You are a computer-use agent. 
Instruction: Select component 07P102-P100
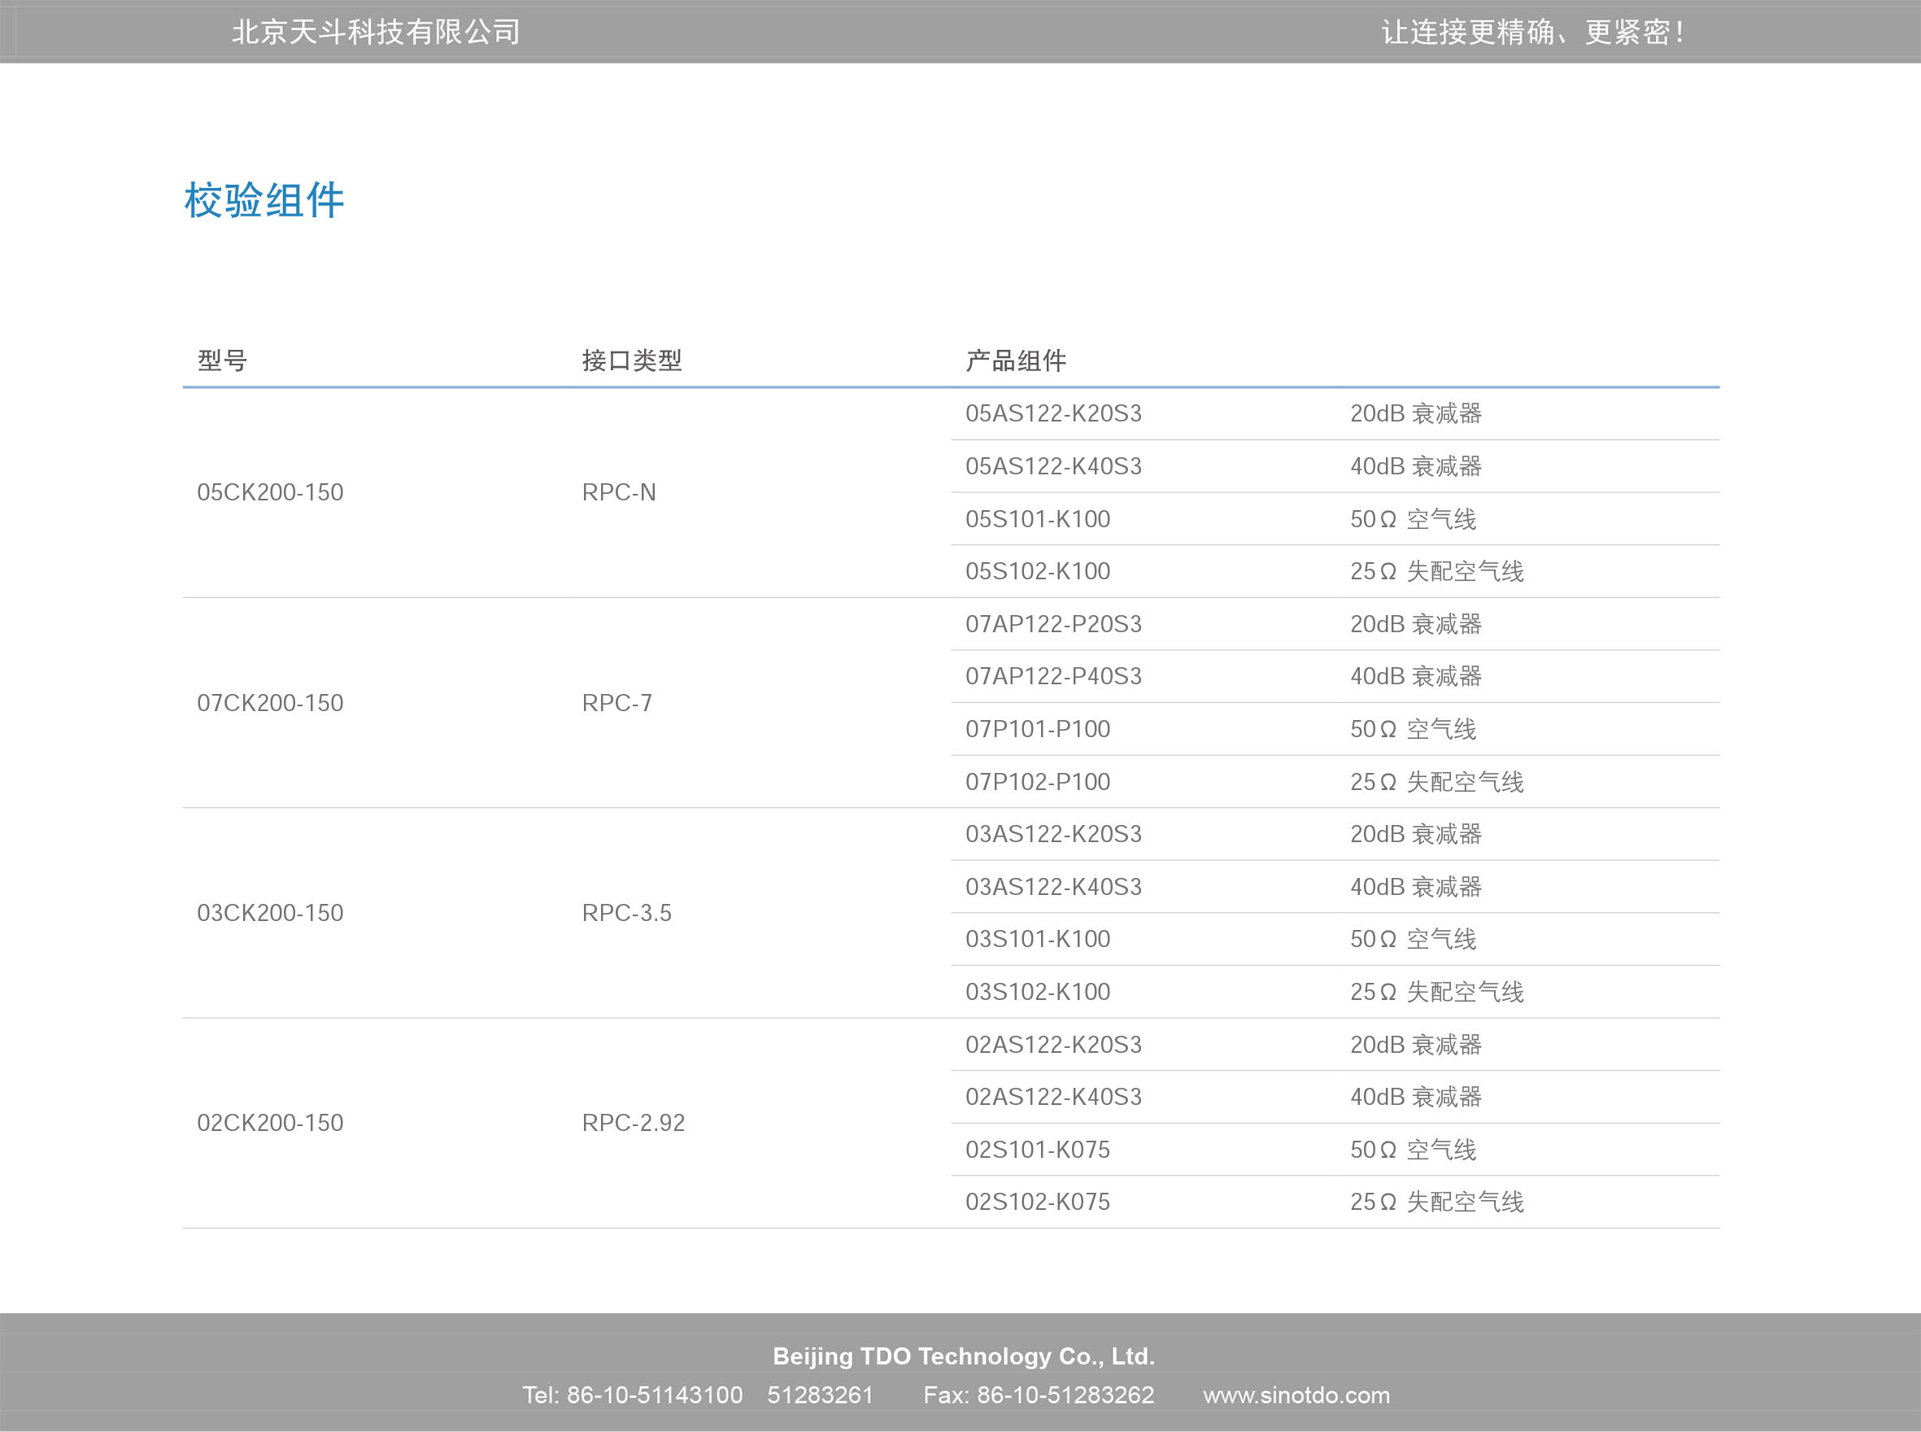[x=1038, y=782]
